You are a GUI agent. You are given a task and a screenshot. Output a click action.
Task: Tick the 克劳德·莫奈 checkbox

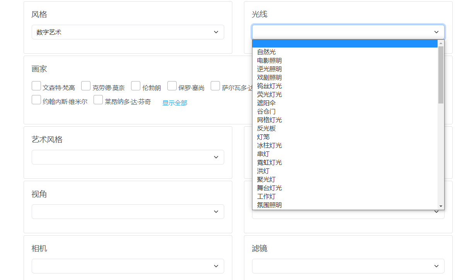pos(86,86)
